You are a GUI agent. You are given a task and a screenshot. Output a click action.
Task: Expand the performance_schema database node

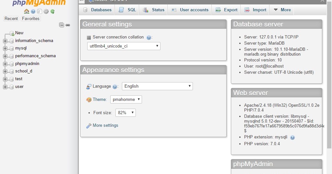(x=5, y=56)
